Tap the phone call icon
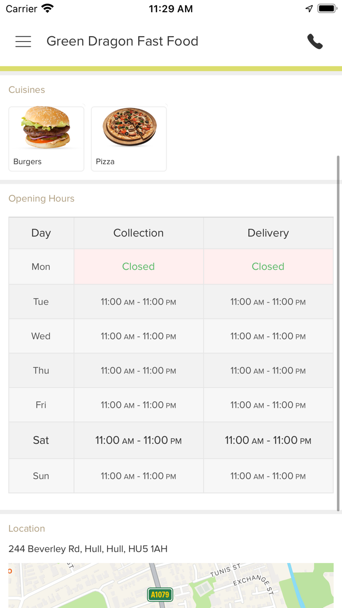 [x=315, y=42]
